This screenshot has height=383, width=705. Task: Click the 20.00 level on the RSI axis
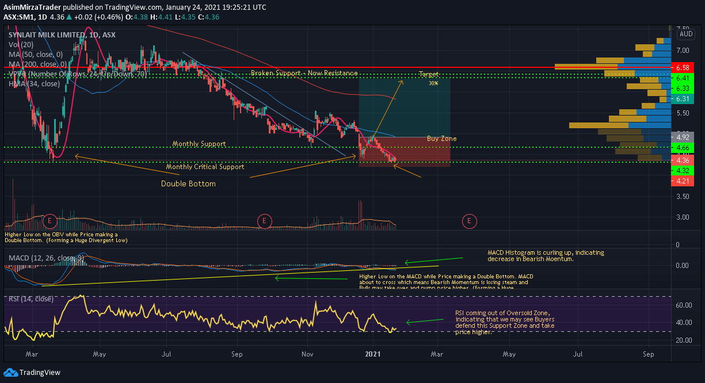coord(683,340)
